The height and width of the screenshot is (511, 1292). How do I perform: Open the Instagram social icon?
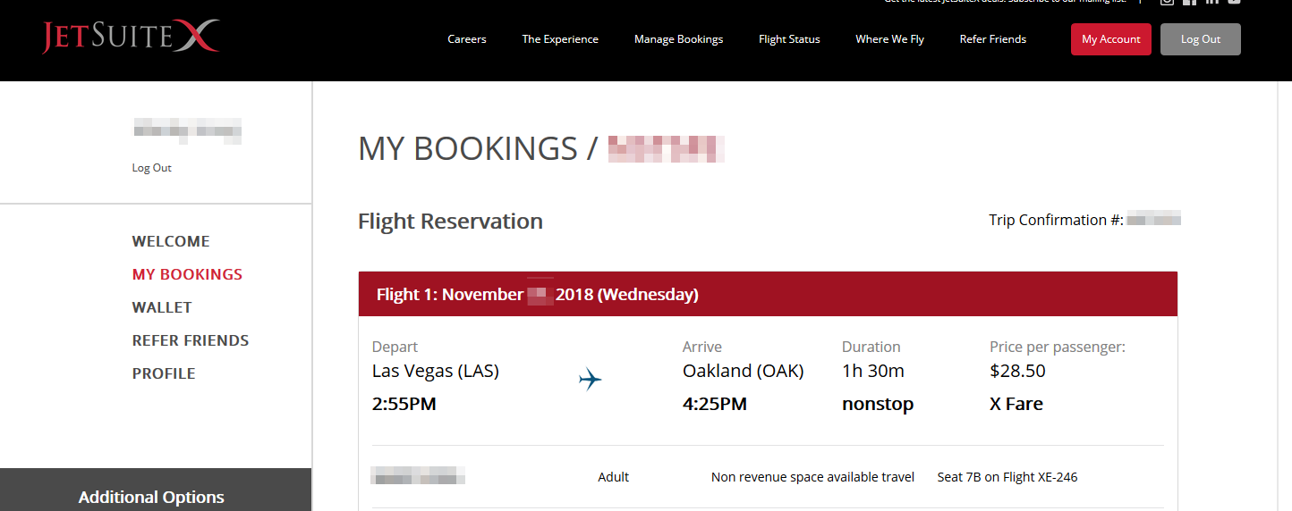tap(1167, 2)
